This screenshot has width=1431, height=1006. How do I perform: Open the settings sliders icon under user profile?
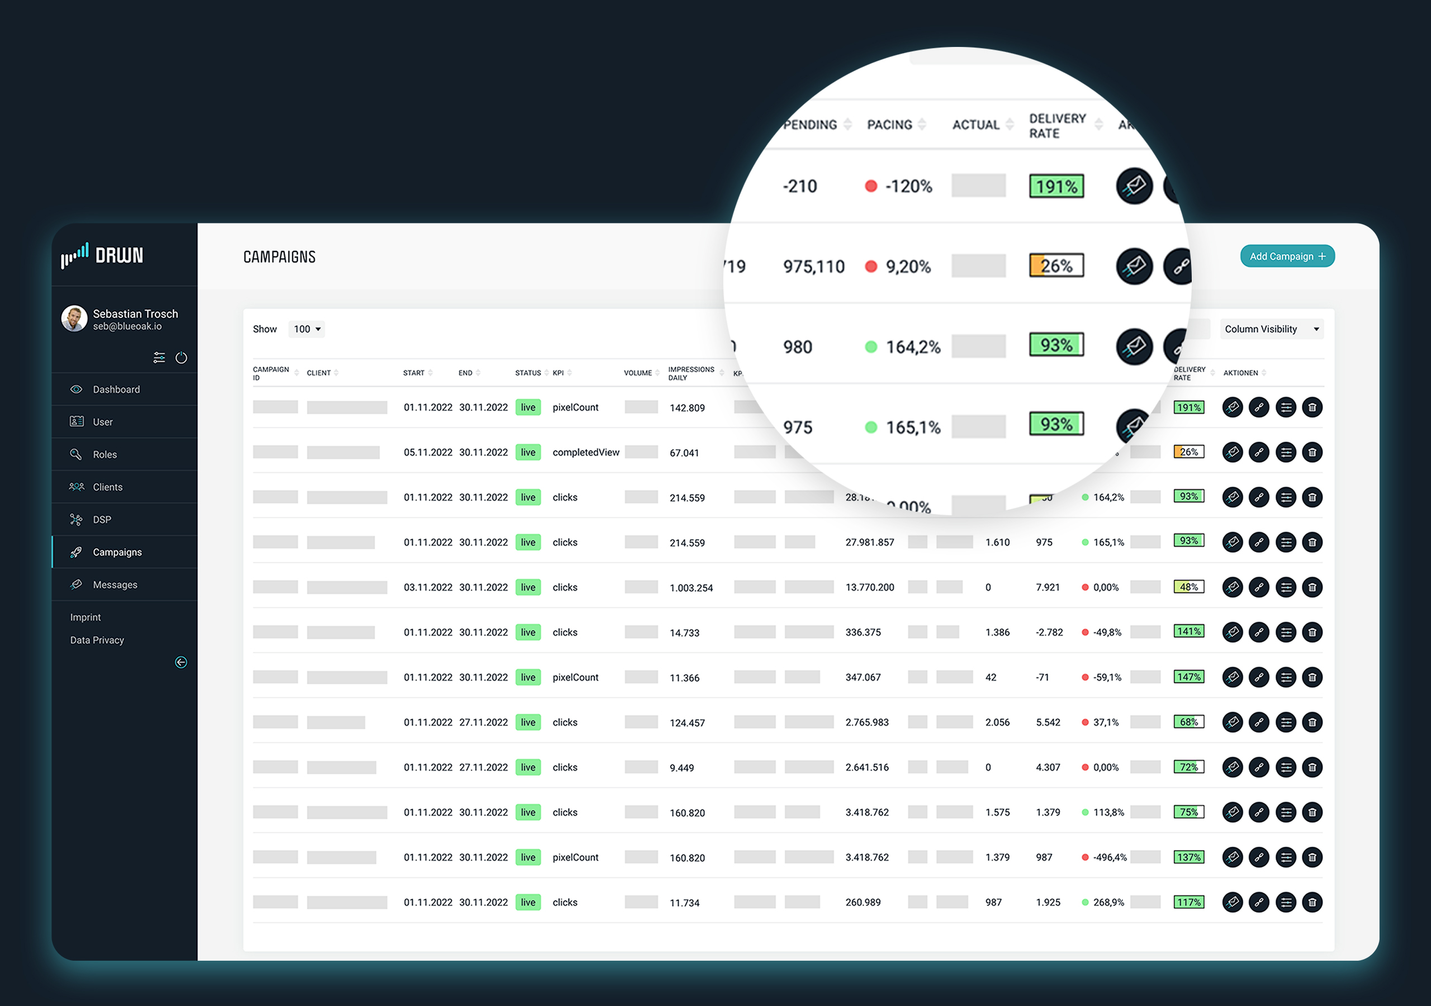tap(159, 358)
